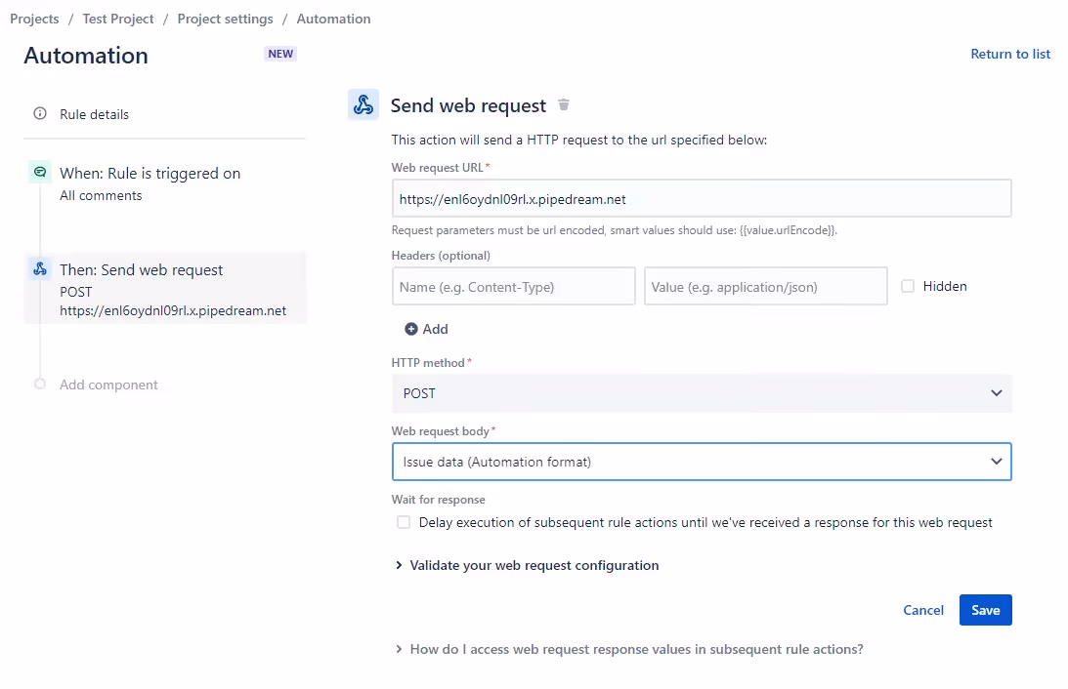Open Test Project breadcrumb

(118, 20)
